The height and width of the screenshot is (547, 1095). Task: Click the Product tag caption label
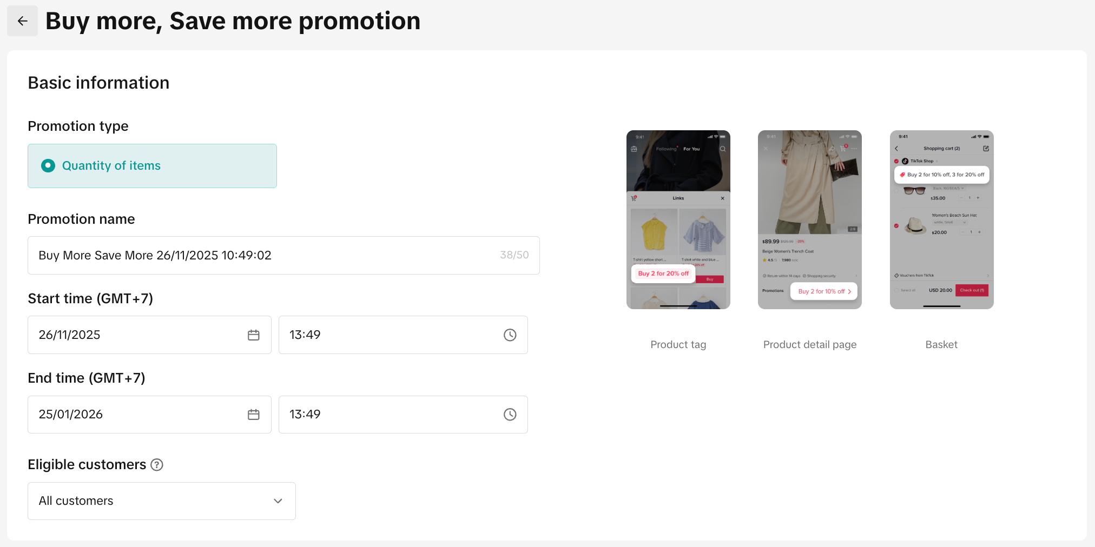[678, 345]
